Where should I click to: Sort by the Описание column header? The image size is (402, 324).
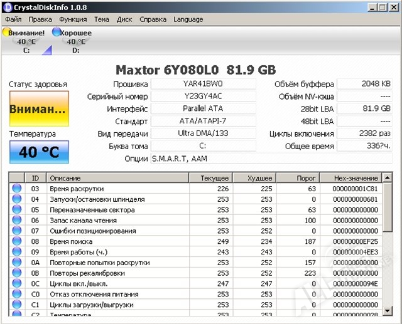click(118, 178)
